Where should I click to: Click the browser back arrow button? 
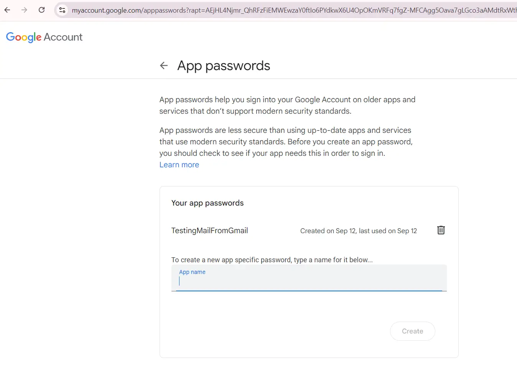[x=7, y=10]
